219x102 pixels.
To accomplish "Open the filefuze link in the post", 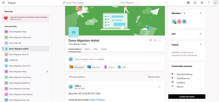I will (x=97, y=100).
